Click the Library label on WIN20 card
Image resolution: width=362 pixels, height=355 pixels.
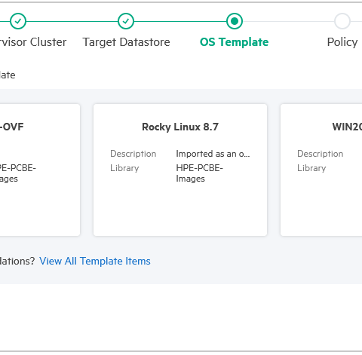tap(311, 168)
